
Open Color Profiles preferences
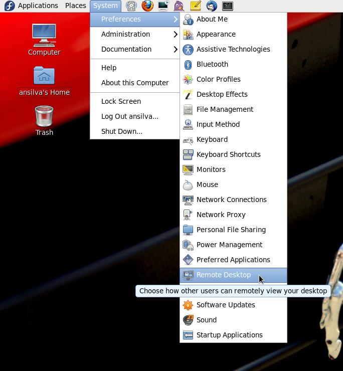click(218, 79)
